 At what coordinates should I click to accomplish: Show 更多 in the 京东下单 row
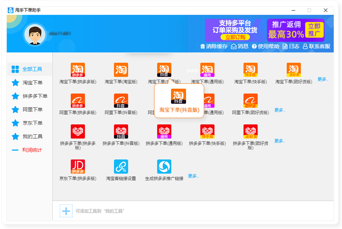[193, 176]
